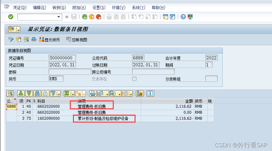
Task: Open the Views dropdown button
Action: click(103, 94)
